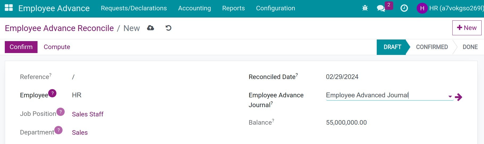Expand Employee Advance Journal dropdown arrow

(x=450, y=97)
